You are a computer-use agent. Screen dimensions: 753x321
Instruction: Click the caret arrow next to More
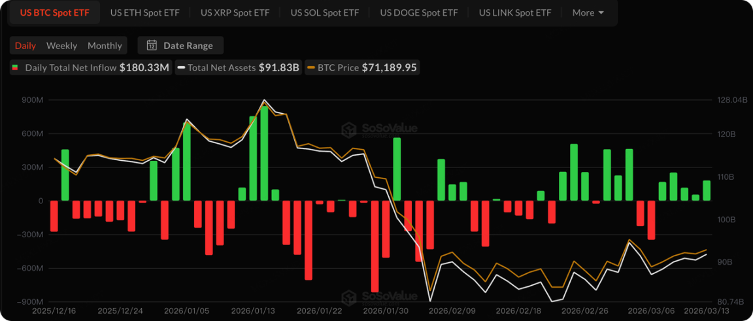601,12
